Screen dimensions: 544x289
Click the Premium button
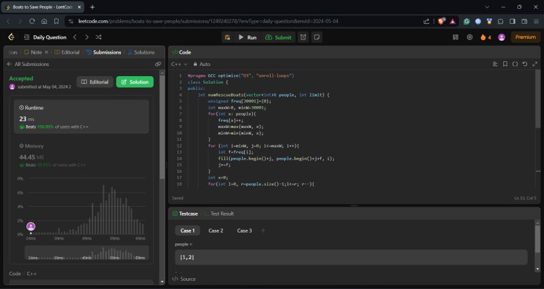tap(525, 37)
